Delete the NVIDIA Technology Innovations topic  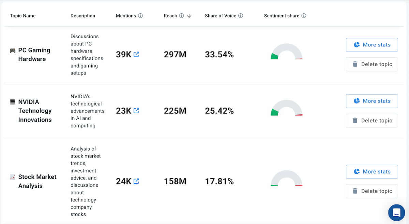372,121
